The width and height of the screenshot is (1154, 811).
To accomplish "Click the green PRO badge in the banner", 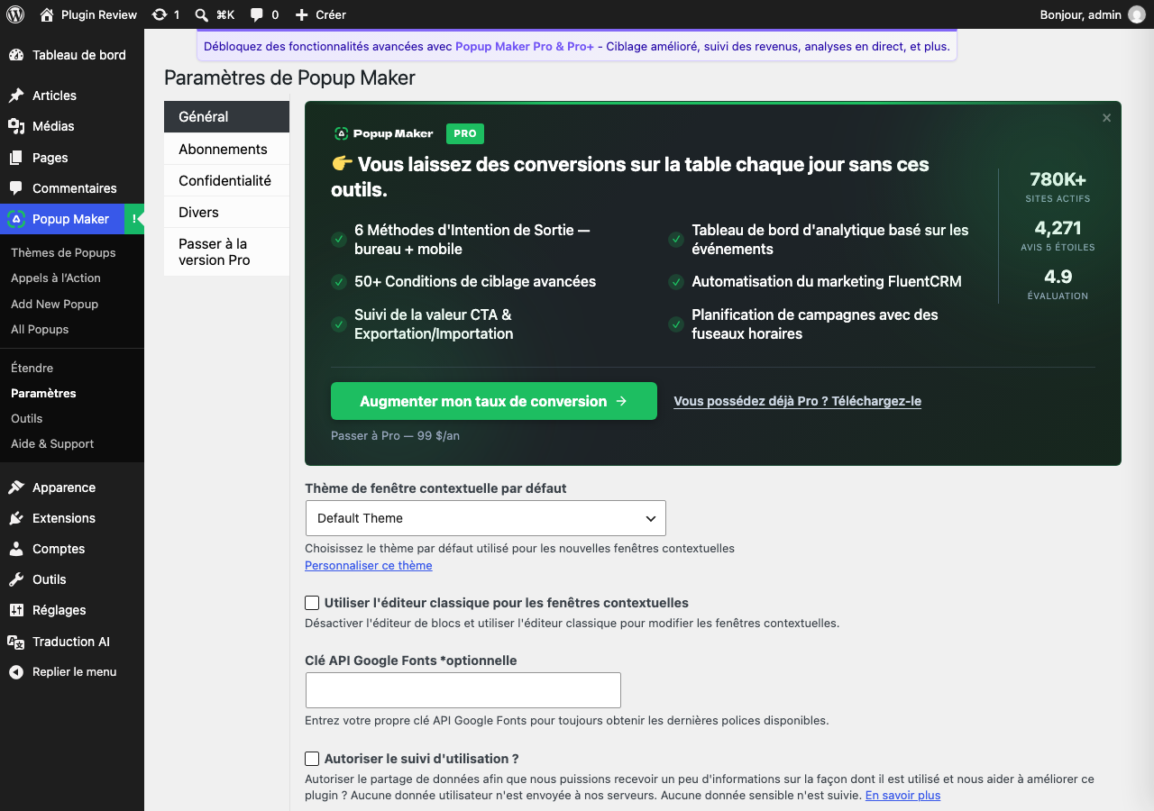I will [465, 133].
